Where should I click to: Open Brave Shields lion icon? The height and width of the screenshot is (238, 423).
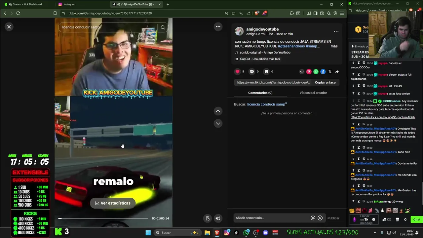coord(257,13)
